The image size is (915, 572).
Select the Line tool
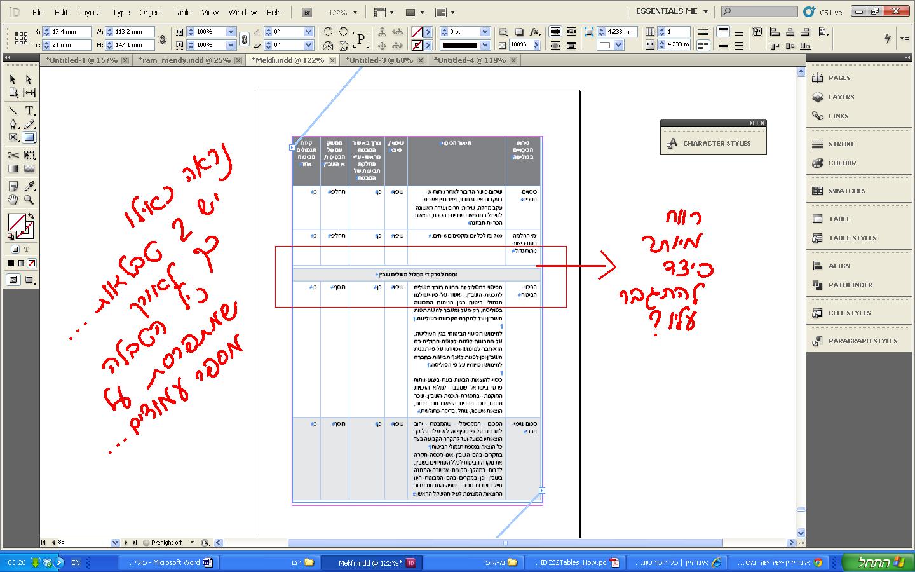point(13,110)
